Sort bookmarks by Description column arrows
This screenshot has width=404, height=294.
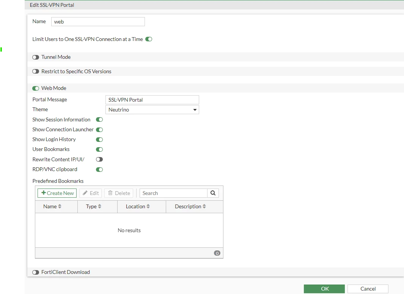point(204,206)
